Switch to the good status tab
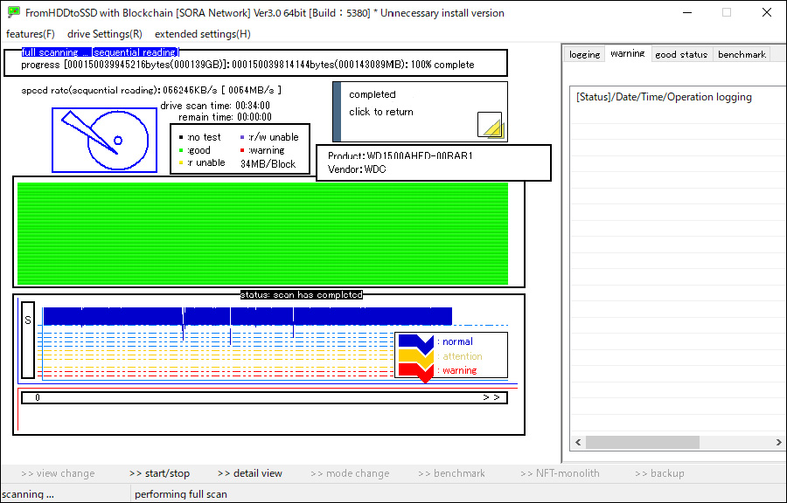Viewport: 787px width, 503px height. pos(681,54)
